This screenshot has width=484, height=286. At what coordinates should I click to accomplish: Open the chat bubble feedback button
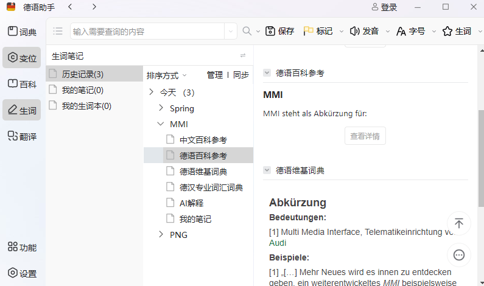point(459,255)
